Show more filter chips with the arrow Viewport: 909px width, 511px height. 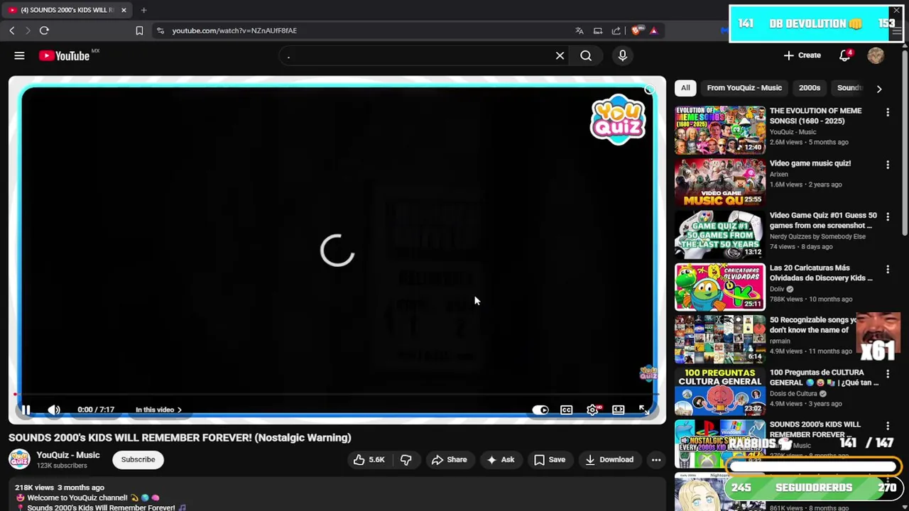[879, 89]
